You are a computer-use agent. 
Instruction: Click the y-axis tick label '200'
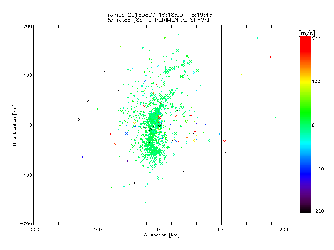pyautogui.click(x=28, y=26)
